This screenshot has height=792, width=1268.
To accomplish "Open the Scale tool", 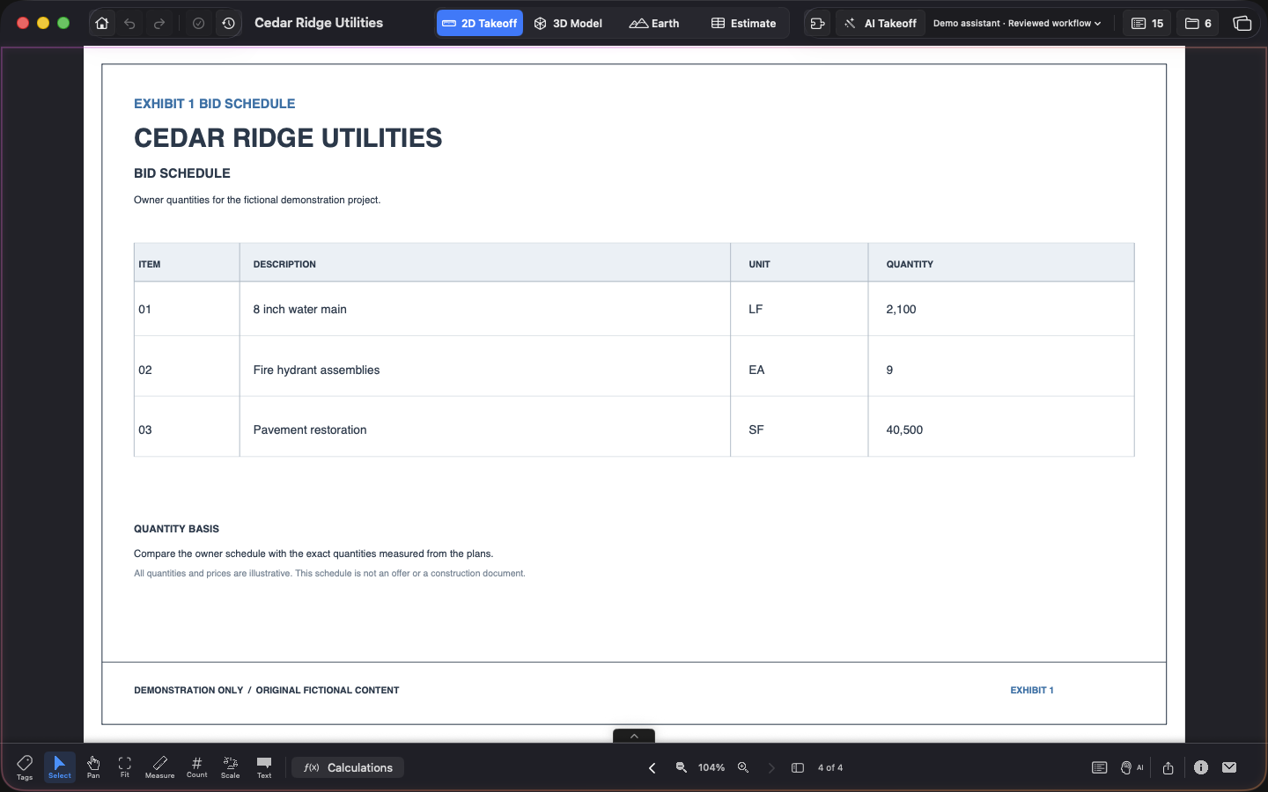I will [x=231, y=767].
